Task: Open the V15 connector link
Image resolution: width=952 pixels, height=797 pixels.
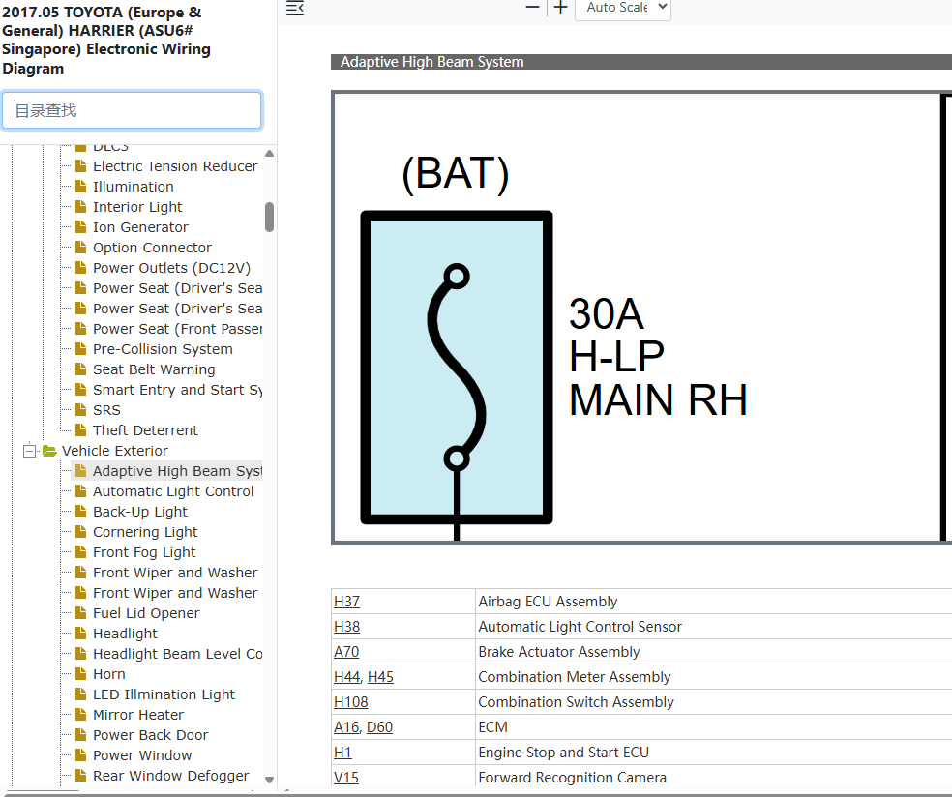Action: coord(346,778)
